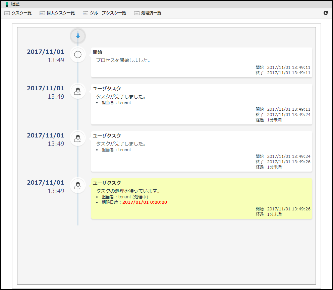Click the list icon beside タスク一覧
333x290 pixels.
[7, 13]
